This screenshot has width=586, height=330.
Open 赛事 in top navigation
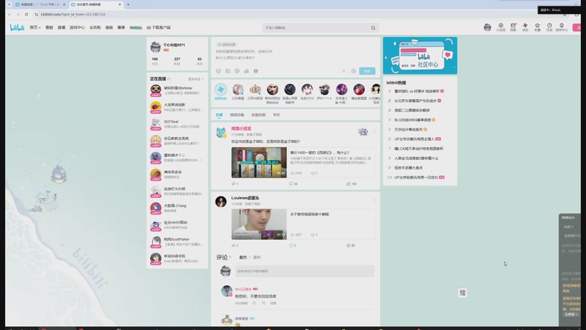click(121, 27)
